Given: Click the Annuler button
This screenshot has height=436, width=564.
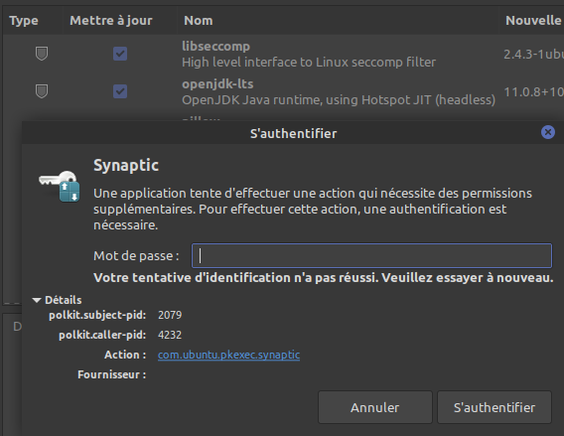Looking at the screenshot, I should coord(374,407).
